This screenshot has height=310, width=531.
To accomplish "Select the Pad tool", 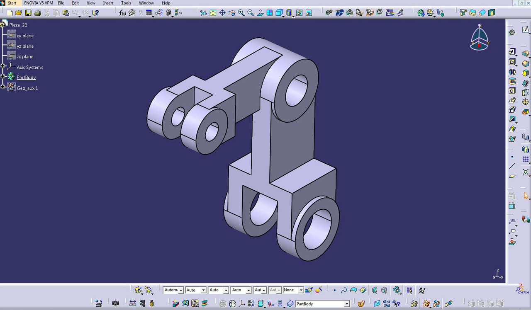I will click(512, 53).
